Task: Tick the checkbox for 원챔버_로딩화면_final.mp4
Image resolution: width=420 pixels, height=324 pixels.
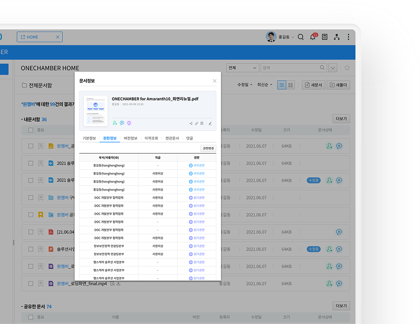Action: coord(31,283)
